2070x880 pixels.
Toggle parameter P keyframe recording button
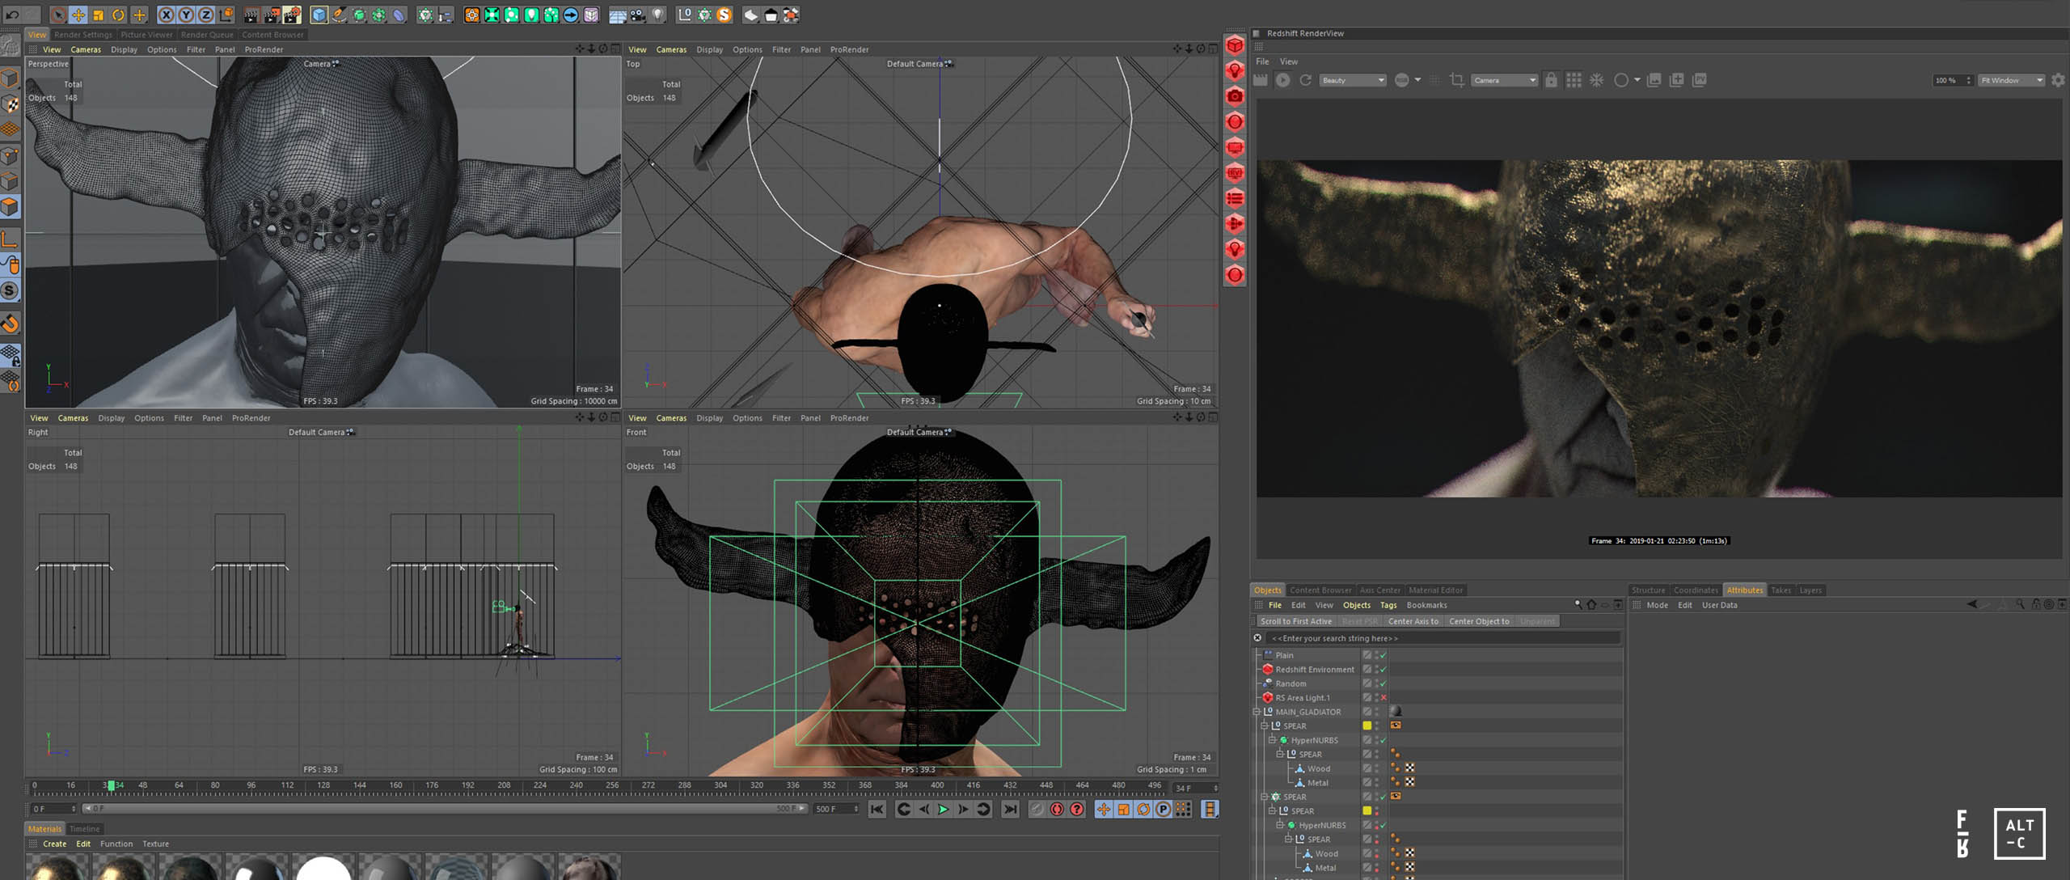point(1164,809)
